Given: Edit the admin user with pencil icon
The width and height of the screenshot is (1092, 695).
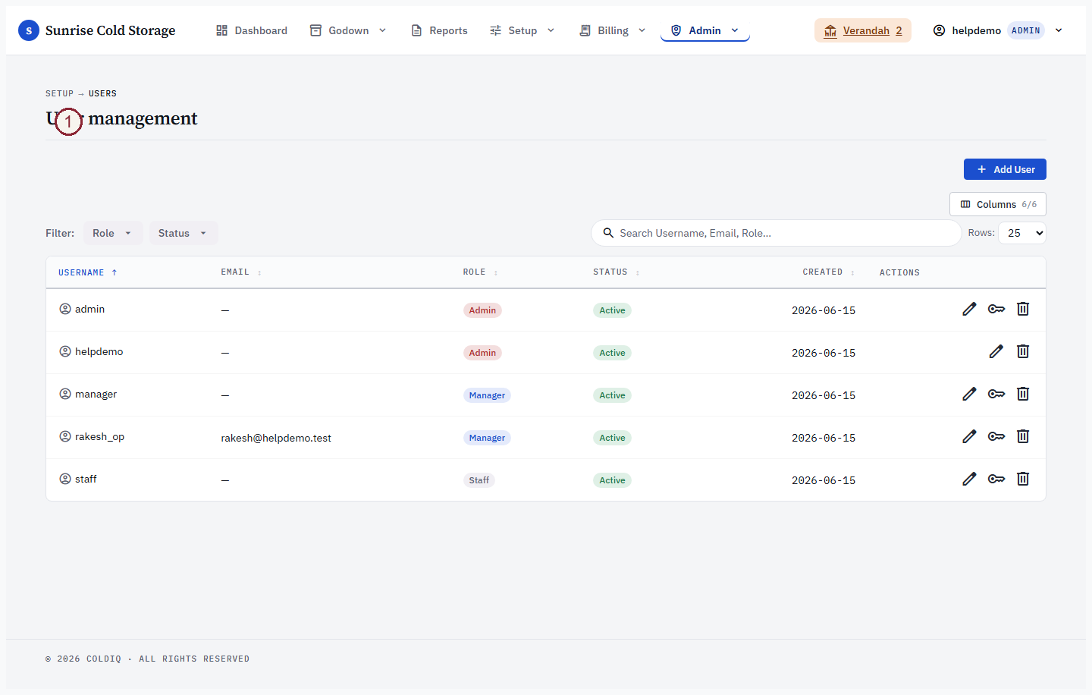Looking at the screenshot, I should click(x=969, y=309).
